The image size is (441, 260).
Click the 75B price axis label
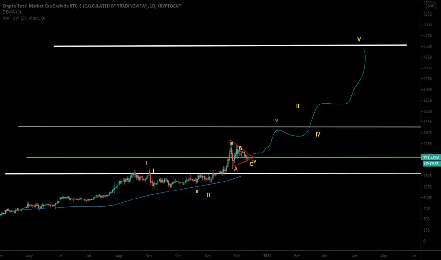tap(427, 208)
